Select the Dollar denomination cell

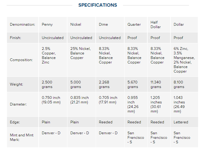coord(184,24)
